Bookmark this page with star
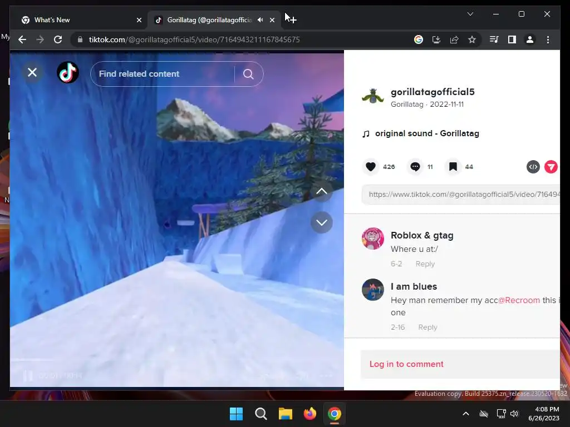The image size is (570, 427). [x=472, y=39]
